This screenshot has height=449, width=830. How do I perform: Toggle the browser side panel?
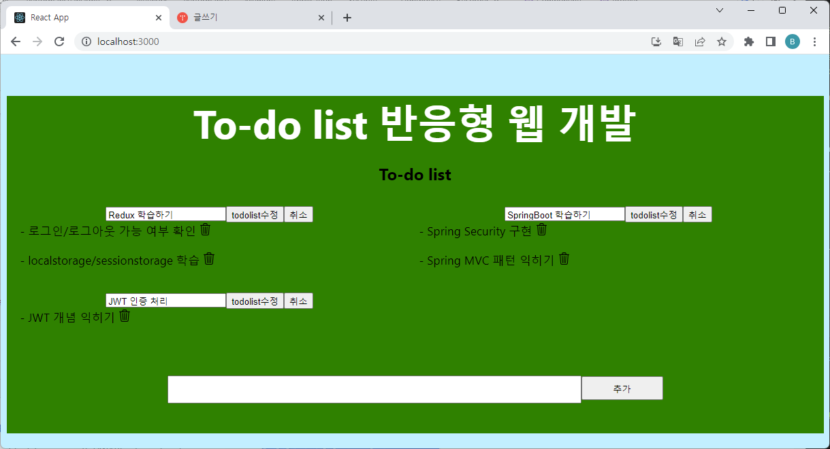click(771, 41)
